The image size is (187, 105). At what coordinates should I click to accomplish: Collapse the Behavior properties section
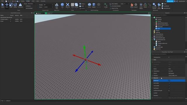point(152,78)
